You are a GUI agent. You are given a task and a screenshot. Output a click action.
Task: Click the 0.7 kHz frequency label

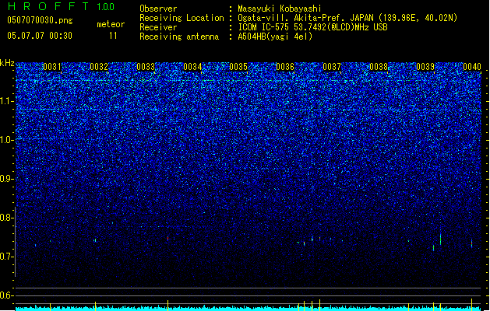[6, 257]
